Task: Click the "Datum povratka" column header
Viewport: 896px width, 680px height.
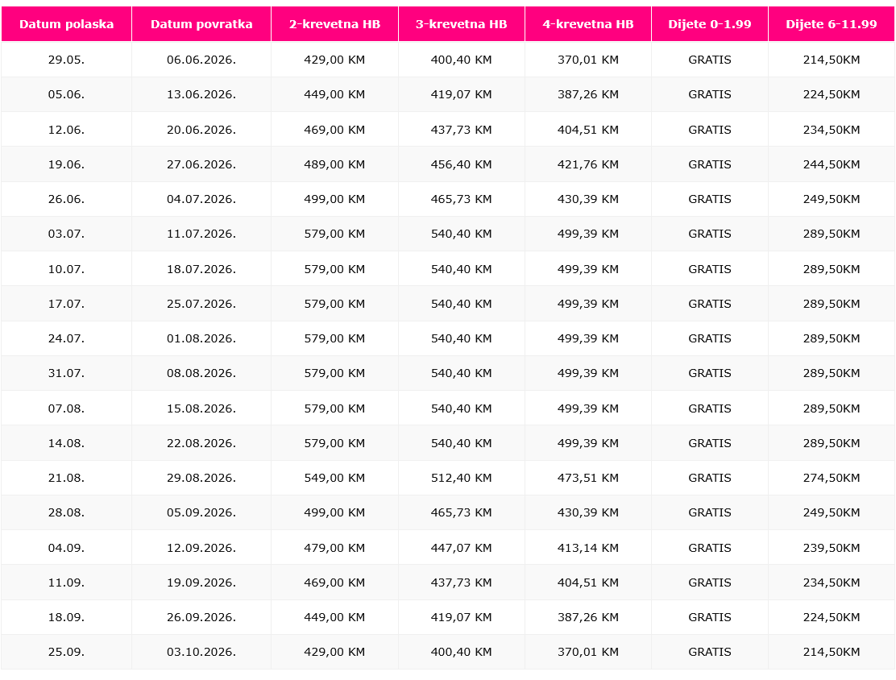Action: 201,24
